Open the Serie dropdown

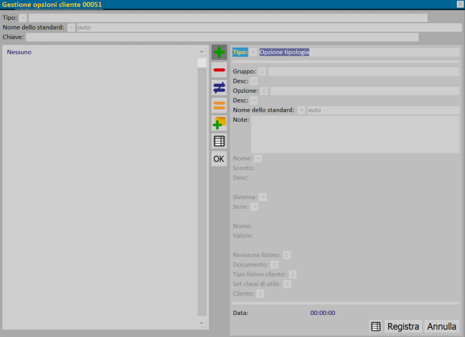(x=255, y=207)
